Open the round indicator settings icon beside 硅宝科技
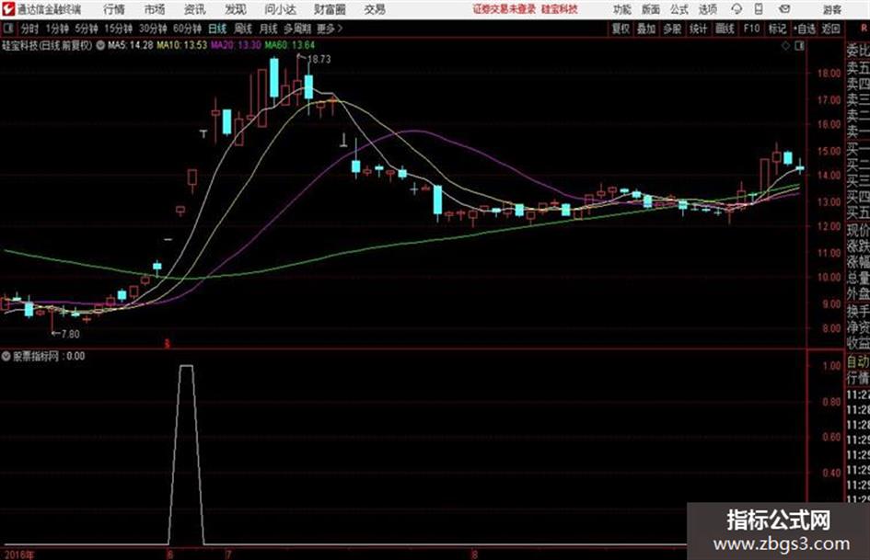The width and height of the screenshot is (870, 560). pos(100,45)
